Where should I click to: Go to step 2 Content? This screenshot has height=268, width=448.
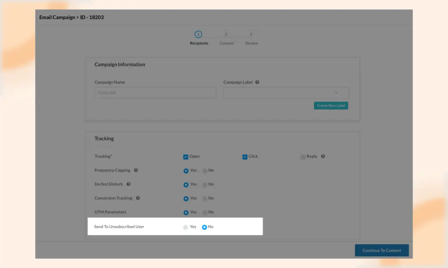[226, 35]
